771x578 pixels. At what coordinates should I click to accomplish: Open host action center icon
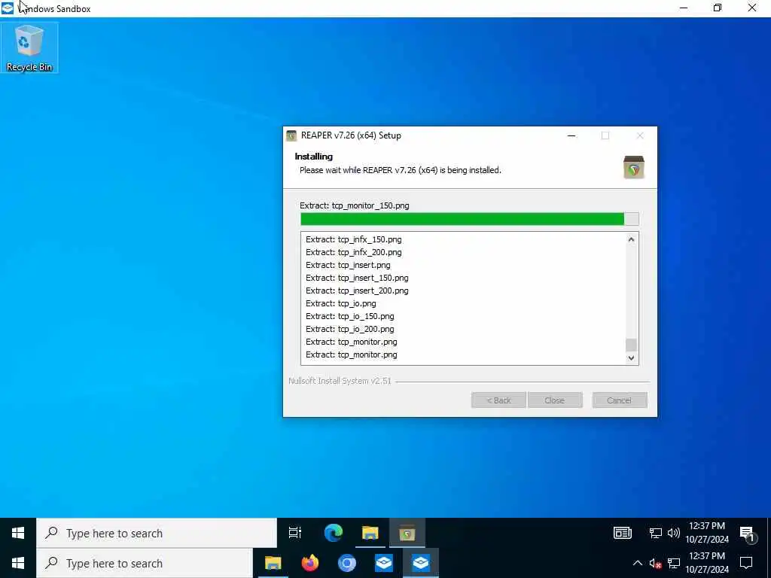point(746,563)
